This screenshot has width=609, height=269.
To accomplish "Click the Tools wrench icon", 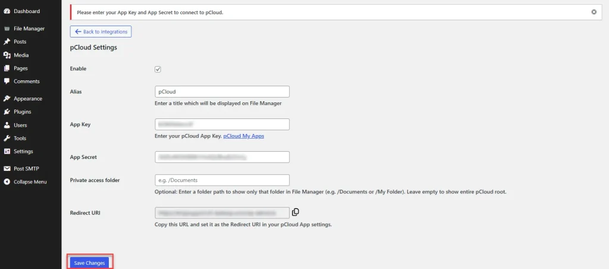I will (x=7, y=139).
